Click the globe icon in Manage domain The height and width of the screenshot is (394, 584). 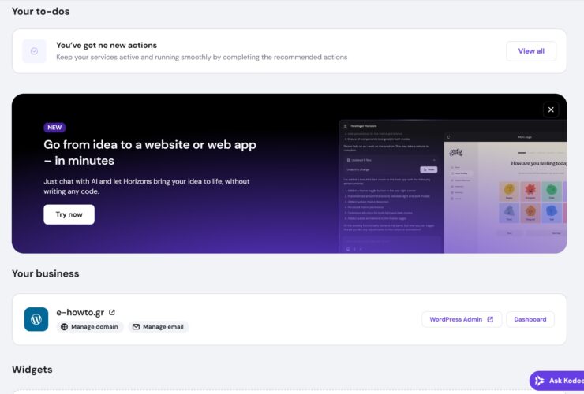point(64,327)
